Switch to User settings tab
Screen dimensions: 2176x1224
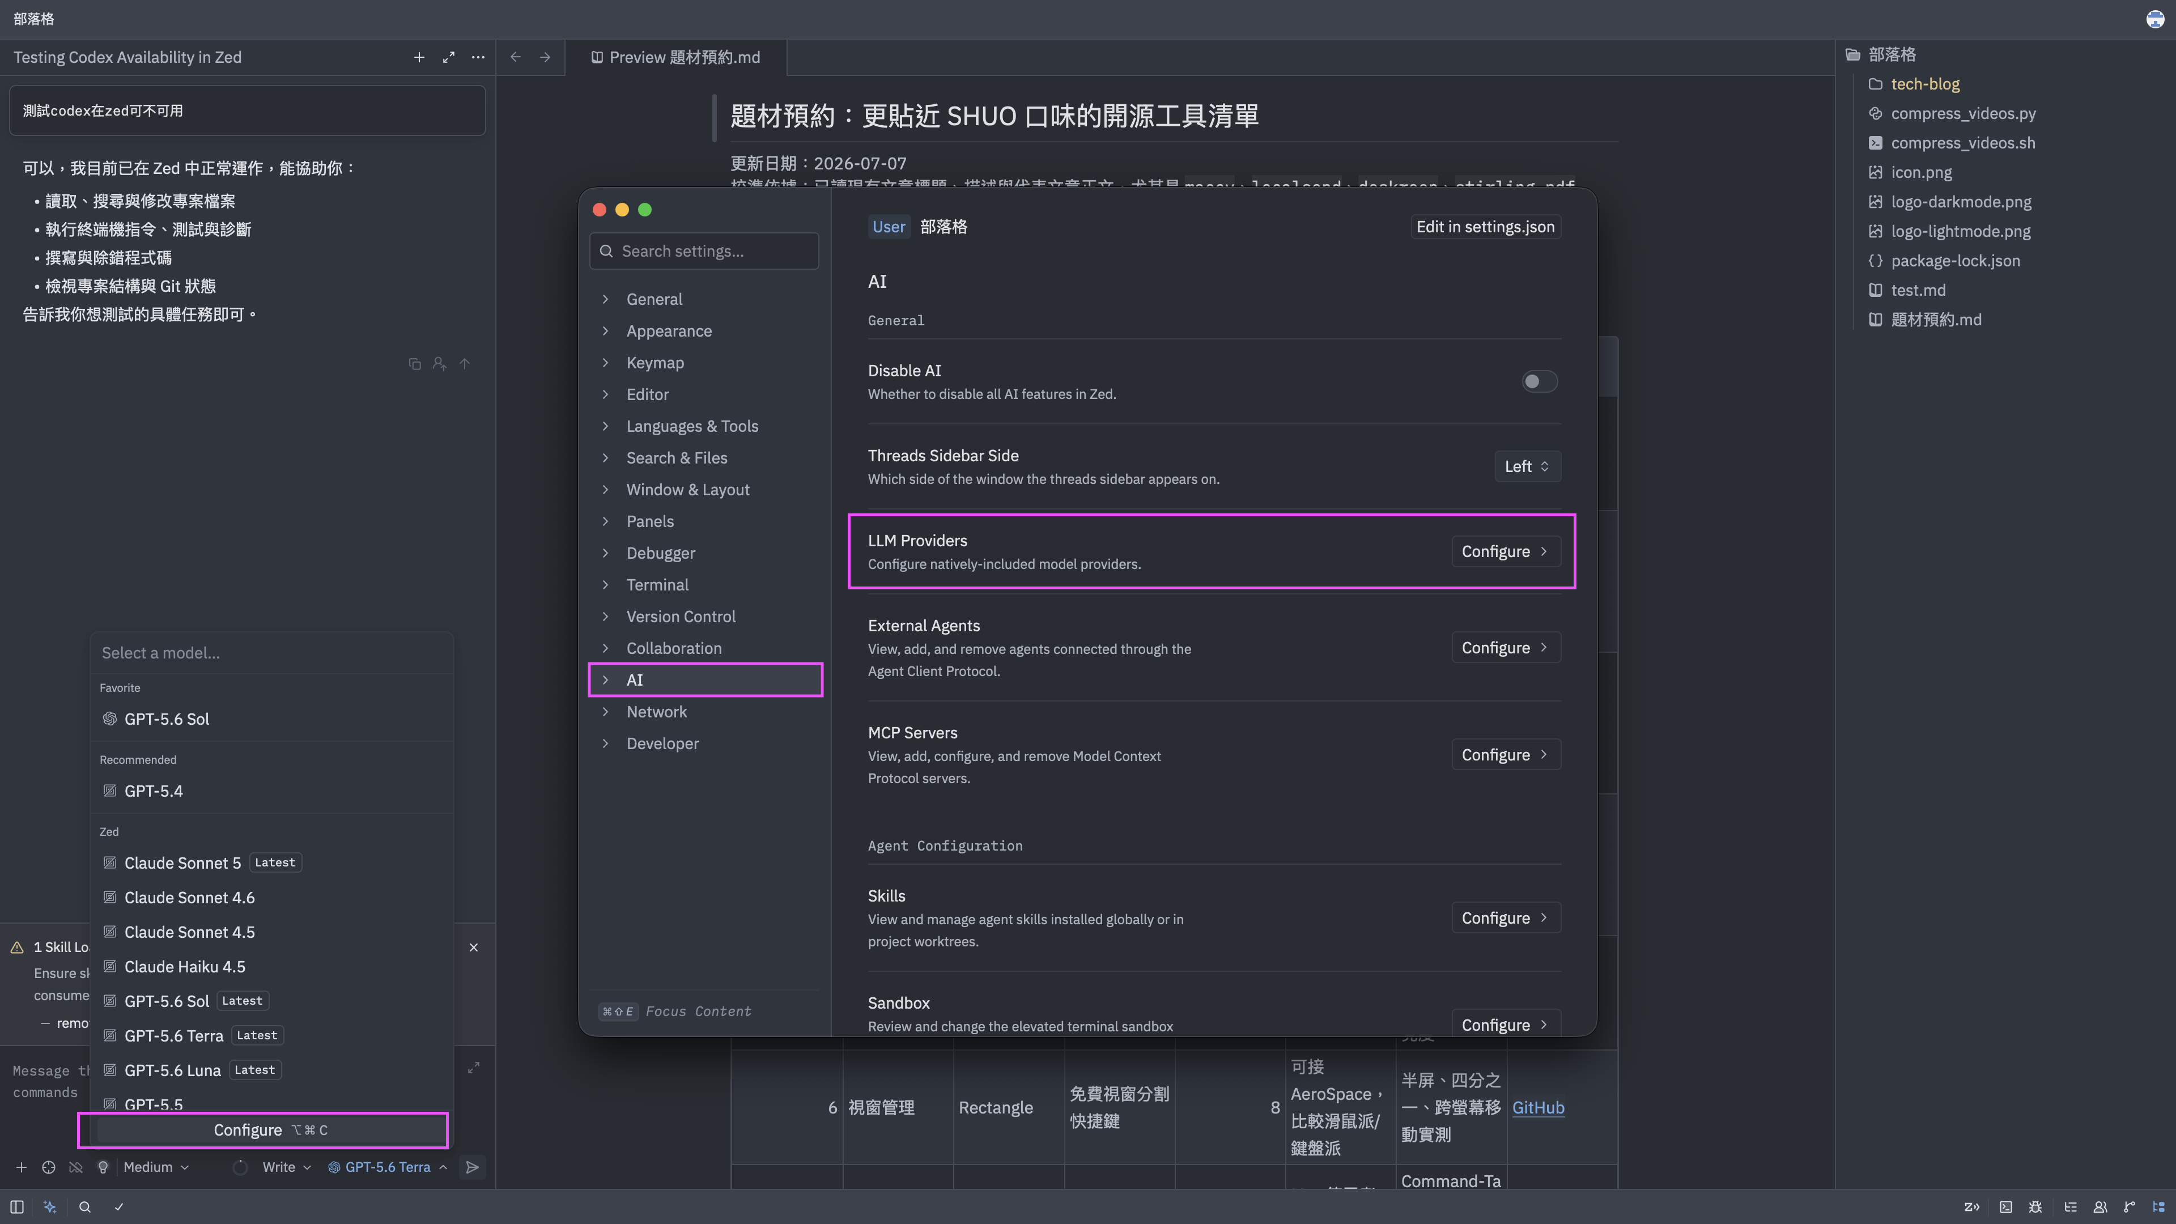click(889, 227)
